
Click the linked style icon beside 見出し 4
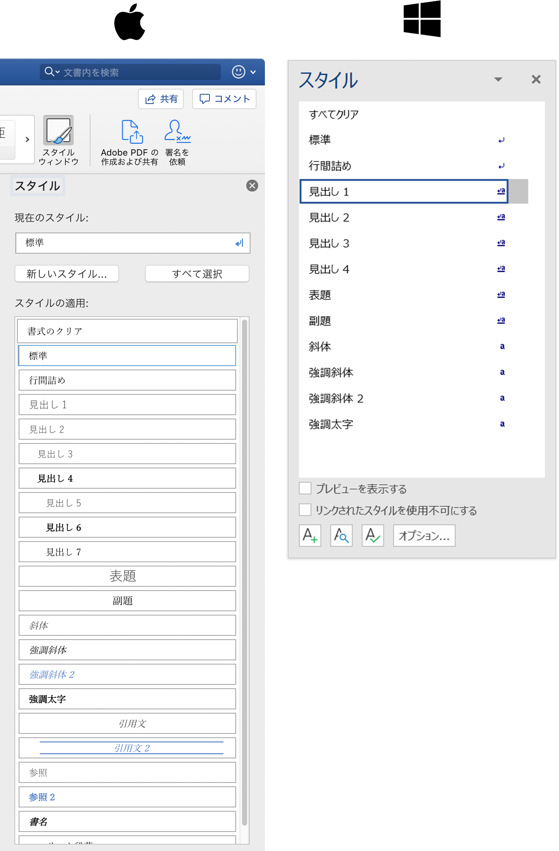501,269
